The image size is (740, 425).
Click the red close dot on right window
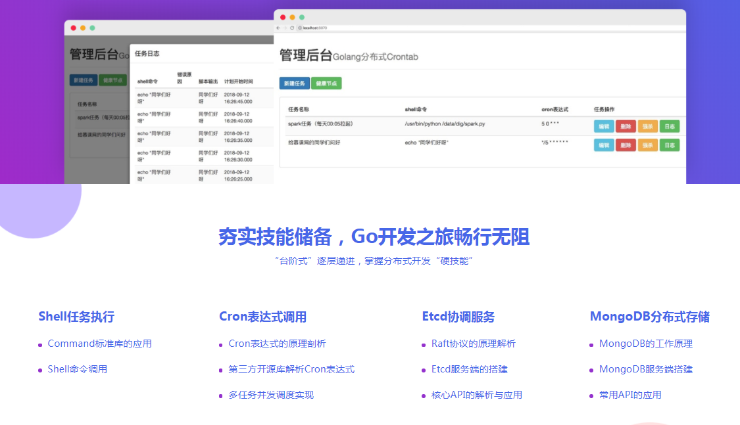pyautogui.click(x=283, y=17)
